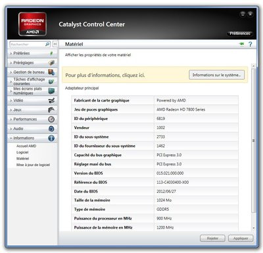Click the search magnifier icon
The image size is (263, 253).
coord(47,44)
